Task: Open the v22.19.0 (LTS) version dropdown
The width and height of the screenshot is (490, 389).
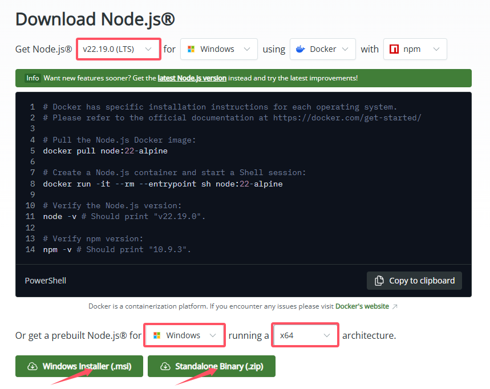Action: coord(119,49)
